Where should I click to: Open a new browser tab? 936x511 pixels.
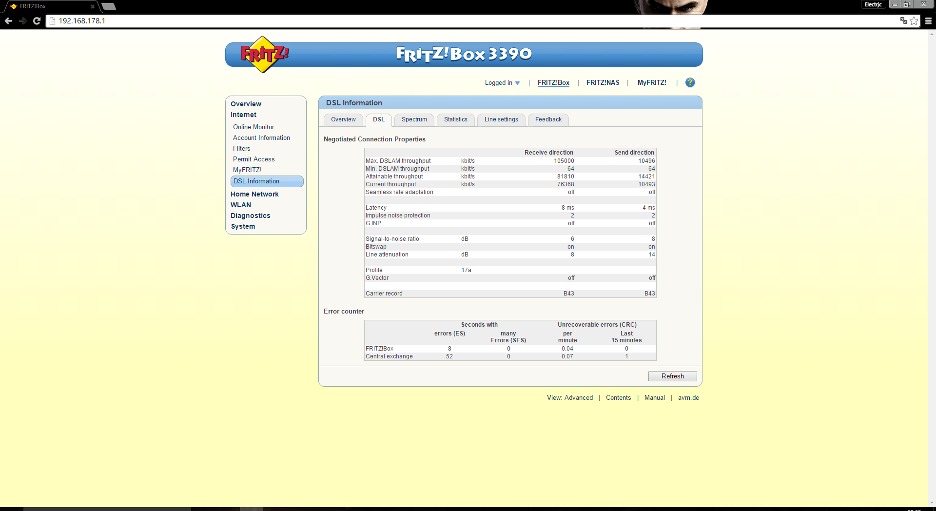point(109,6)
